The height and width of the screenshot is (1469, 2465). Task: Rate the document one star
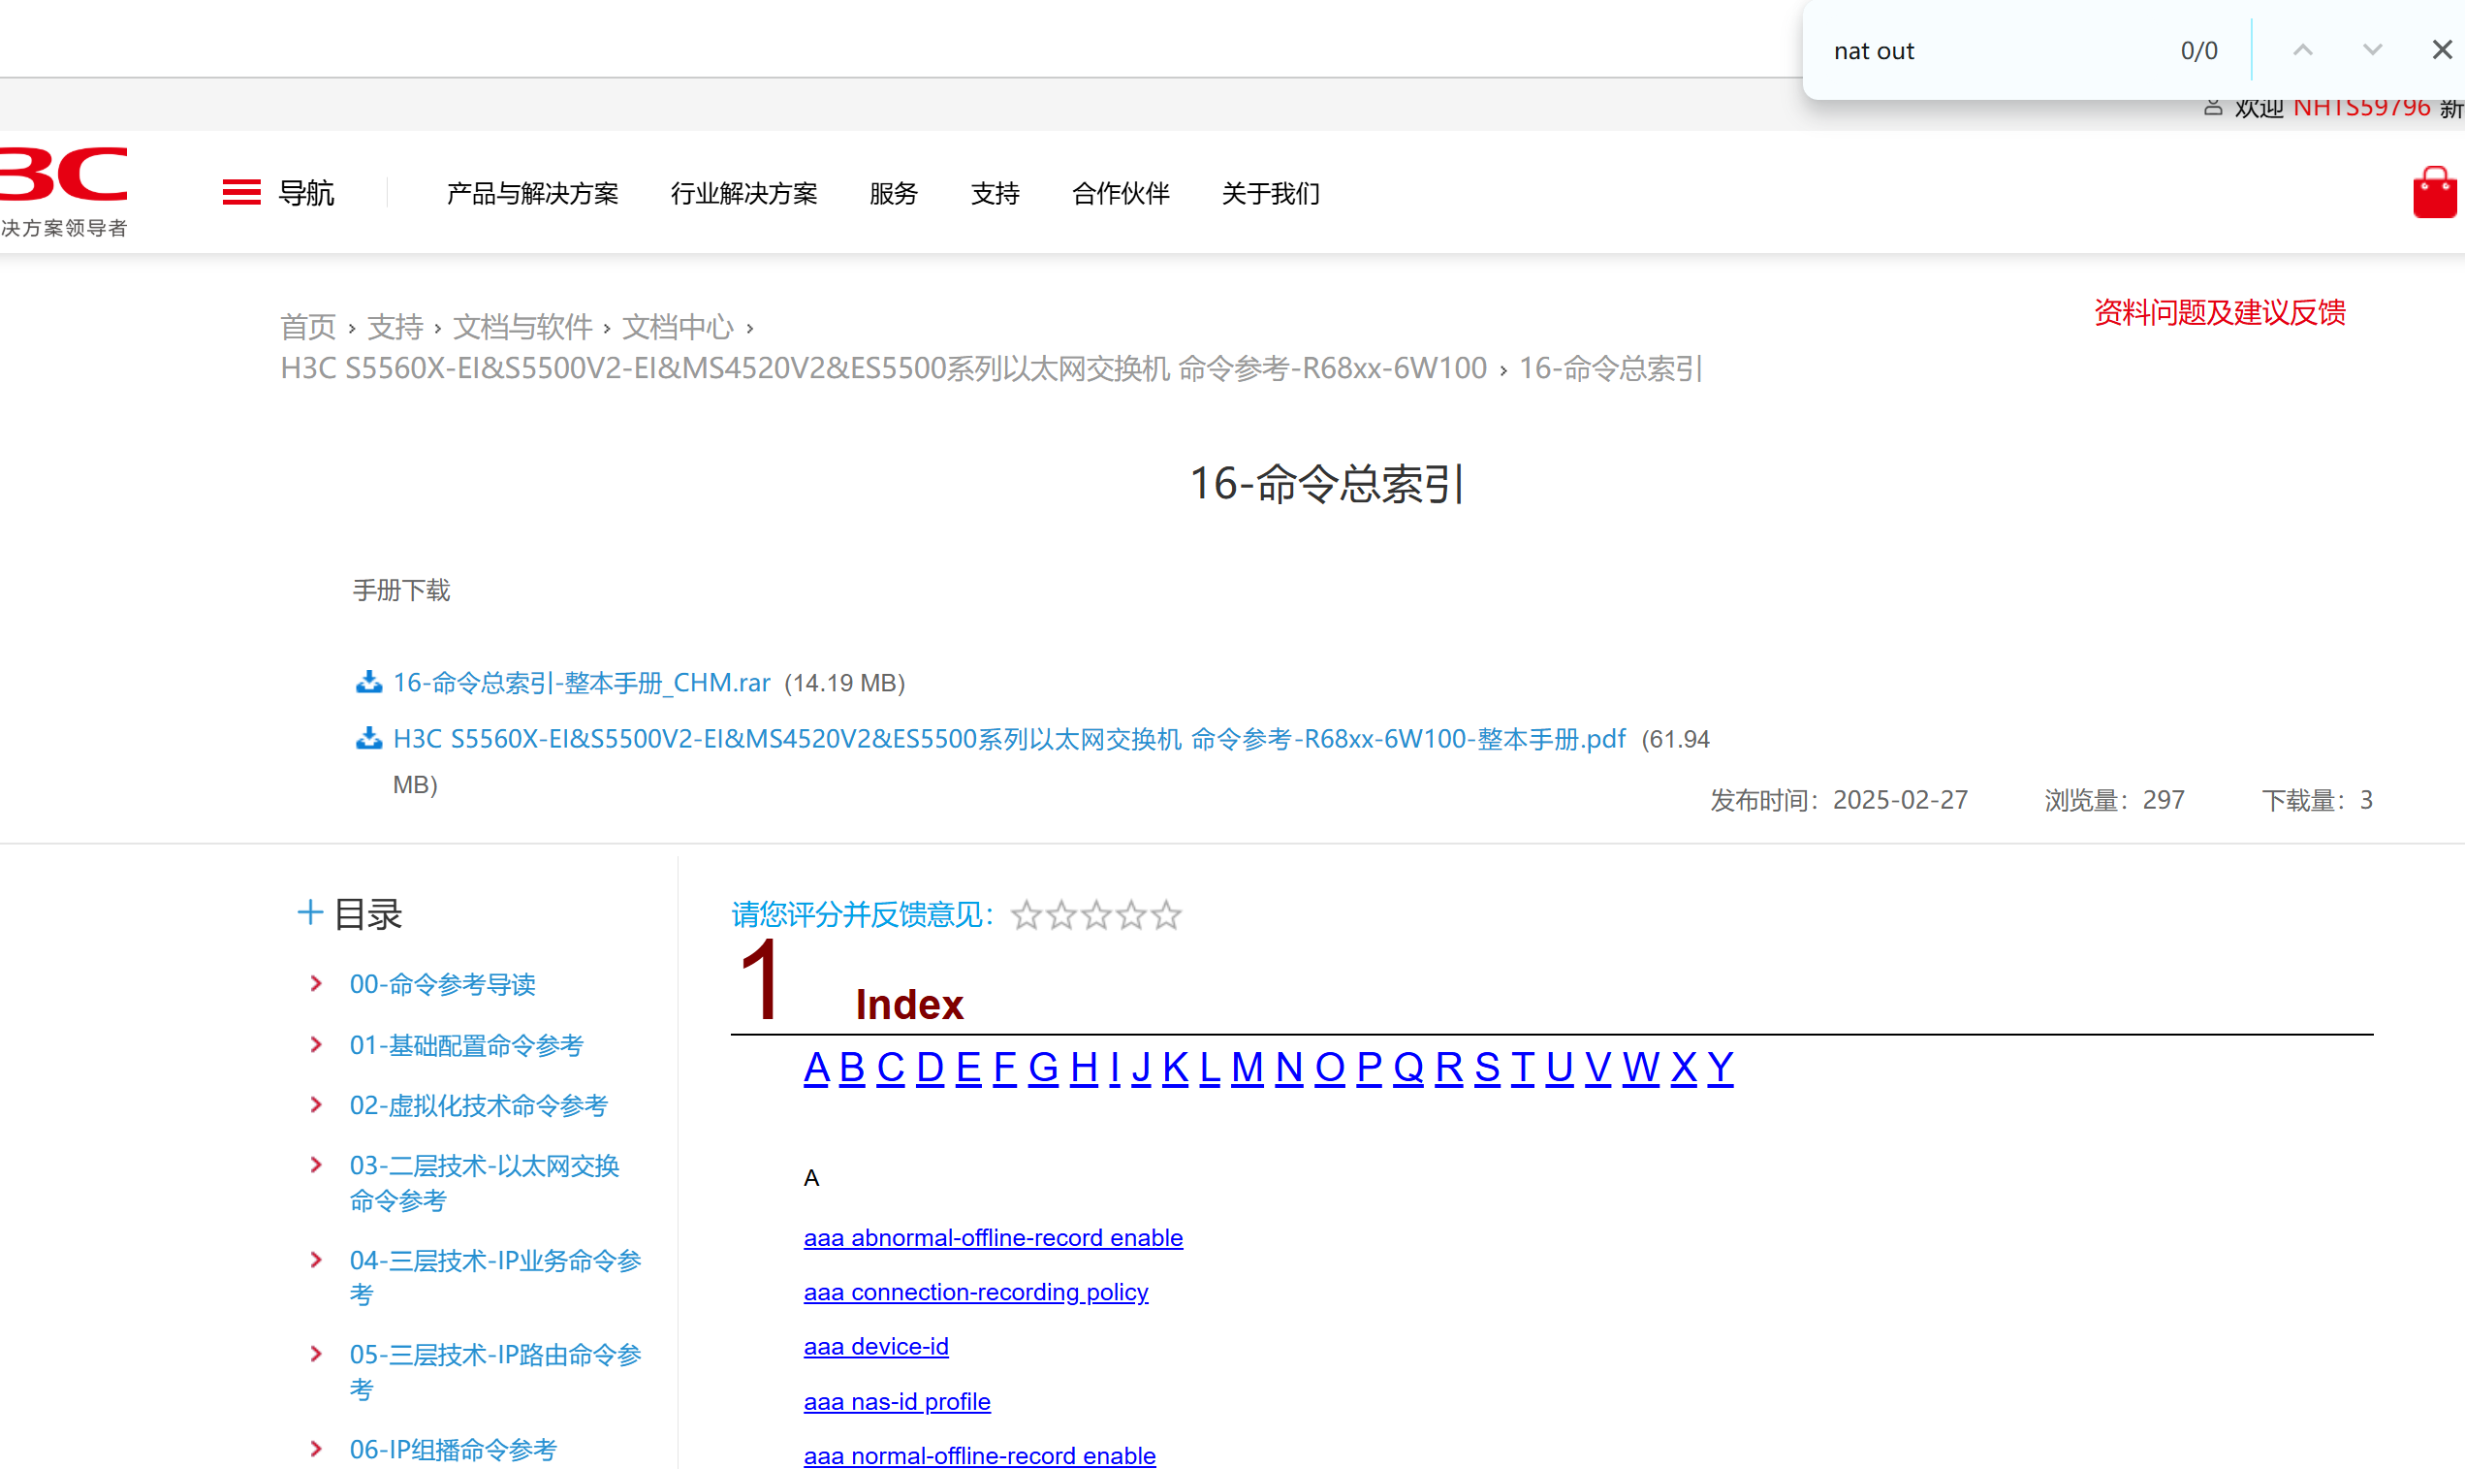1027,915
